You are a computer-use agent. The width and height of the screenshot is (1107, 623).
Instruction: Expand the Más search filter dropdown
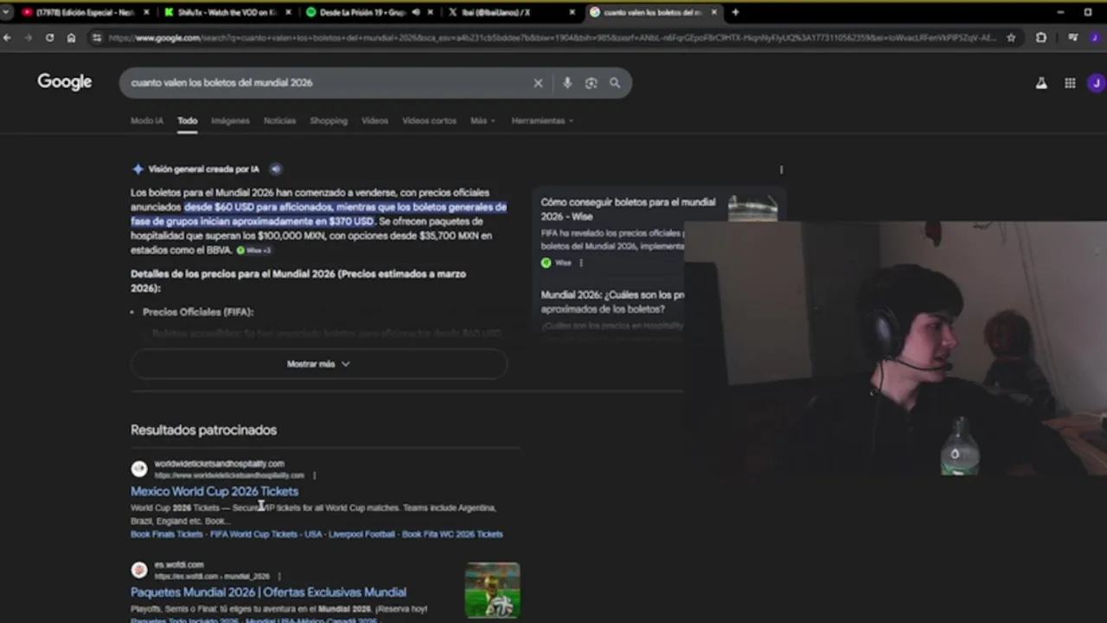pos(483,121)
